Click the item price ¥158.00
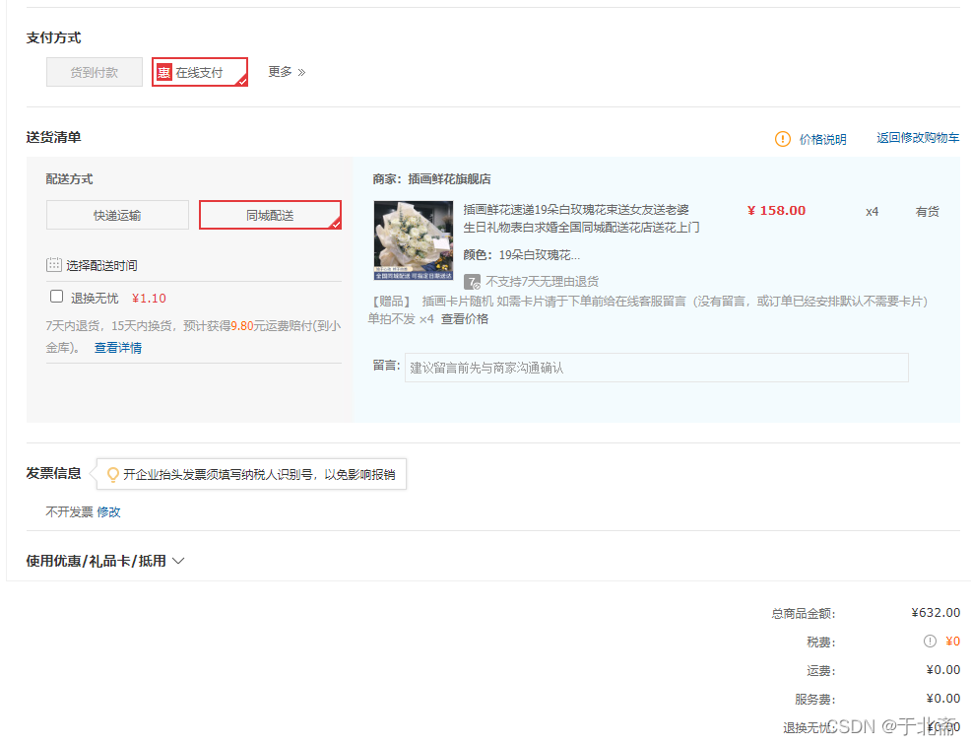 coord(777,211)
